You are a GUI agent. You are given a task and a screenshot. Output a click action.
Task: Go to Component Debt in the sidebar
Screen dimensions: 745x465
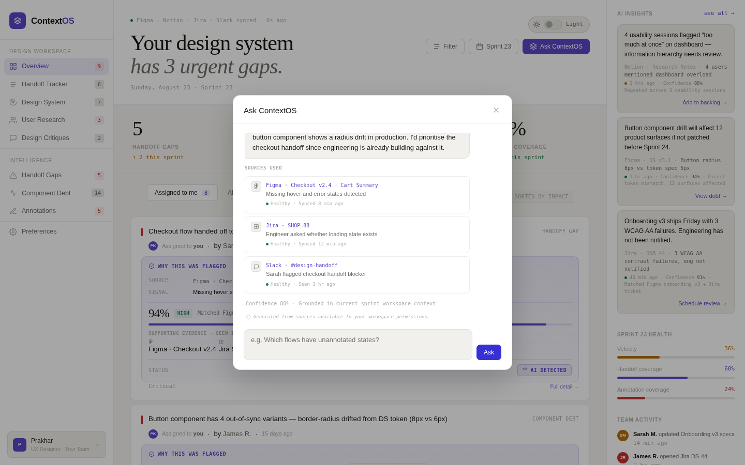[56, 193]
